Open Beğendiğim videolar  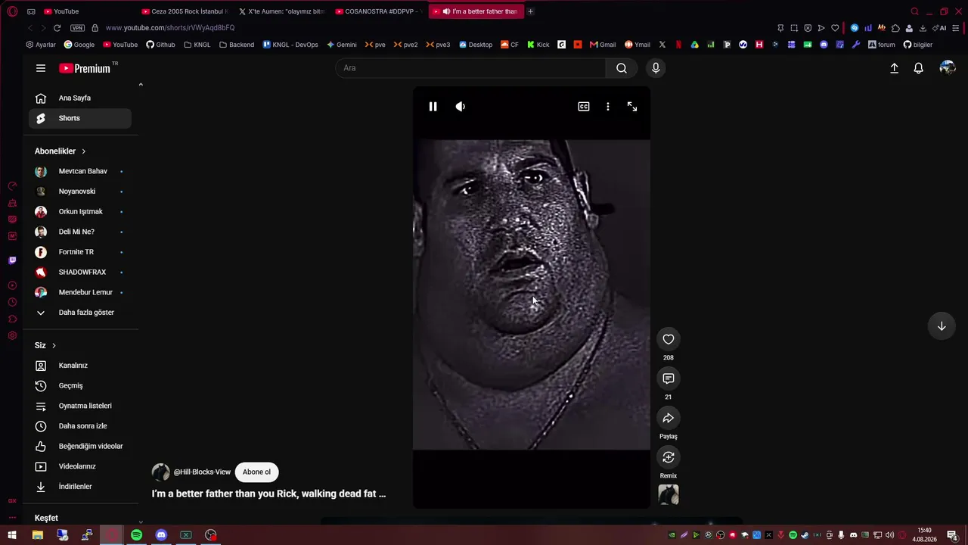[x=80, y=447]
